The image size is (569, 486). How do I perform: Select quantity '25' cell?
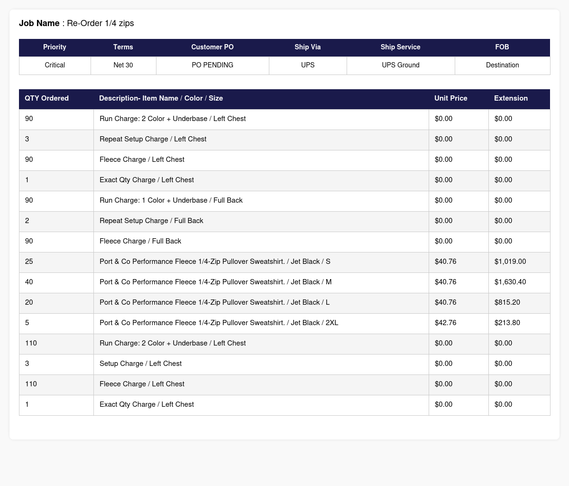[56, 262]
